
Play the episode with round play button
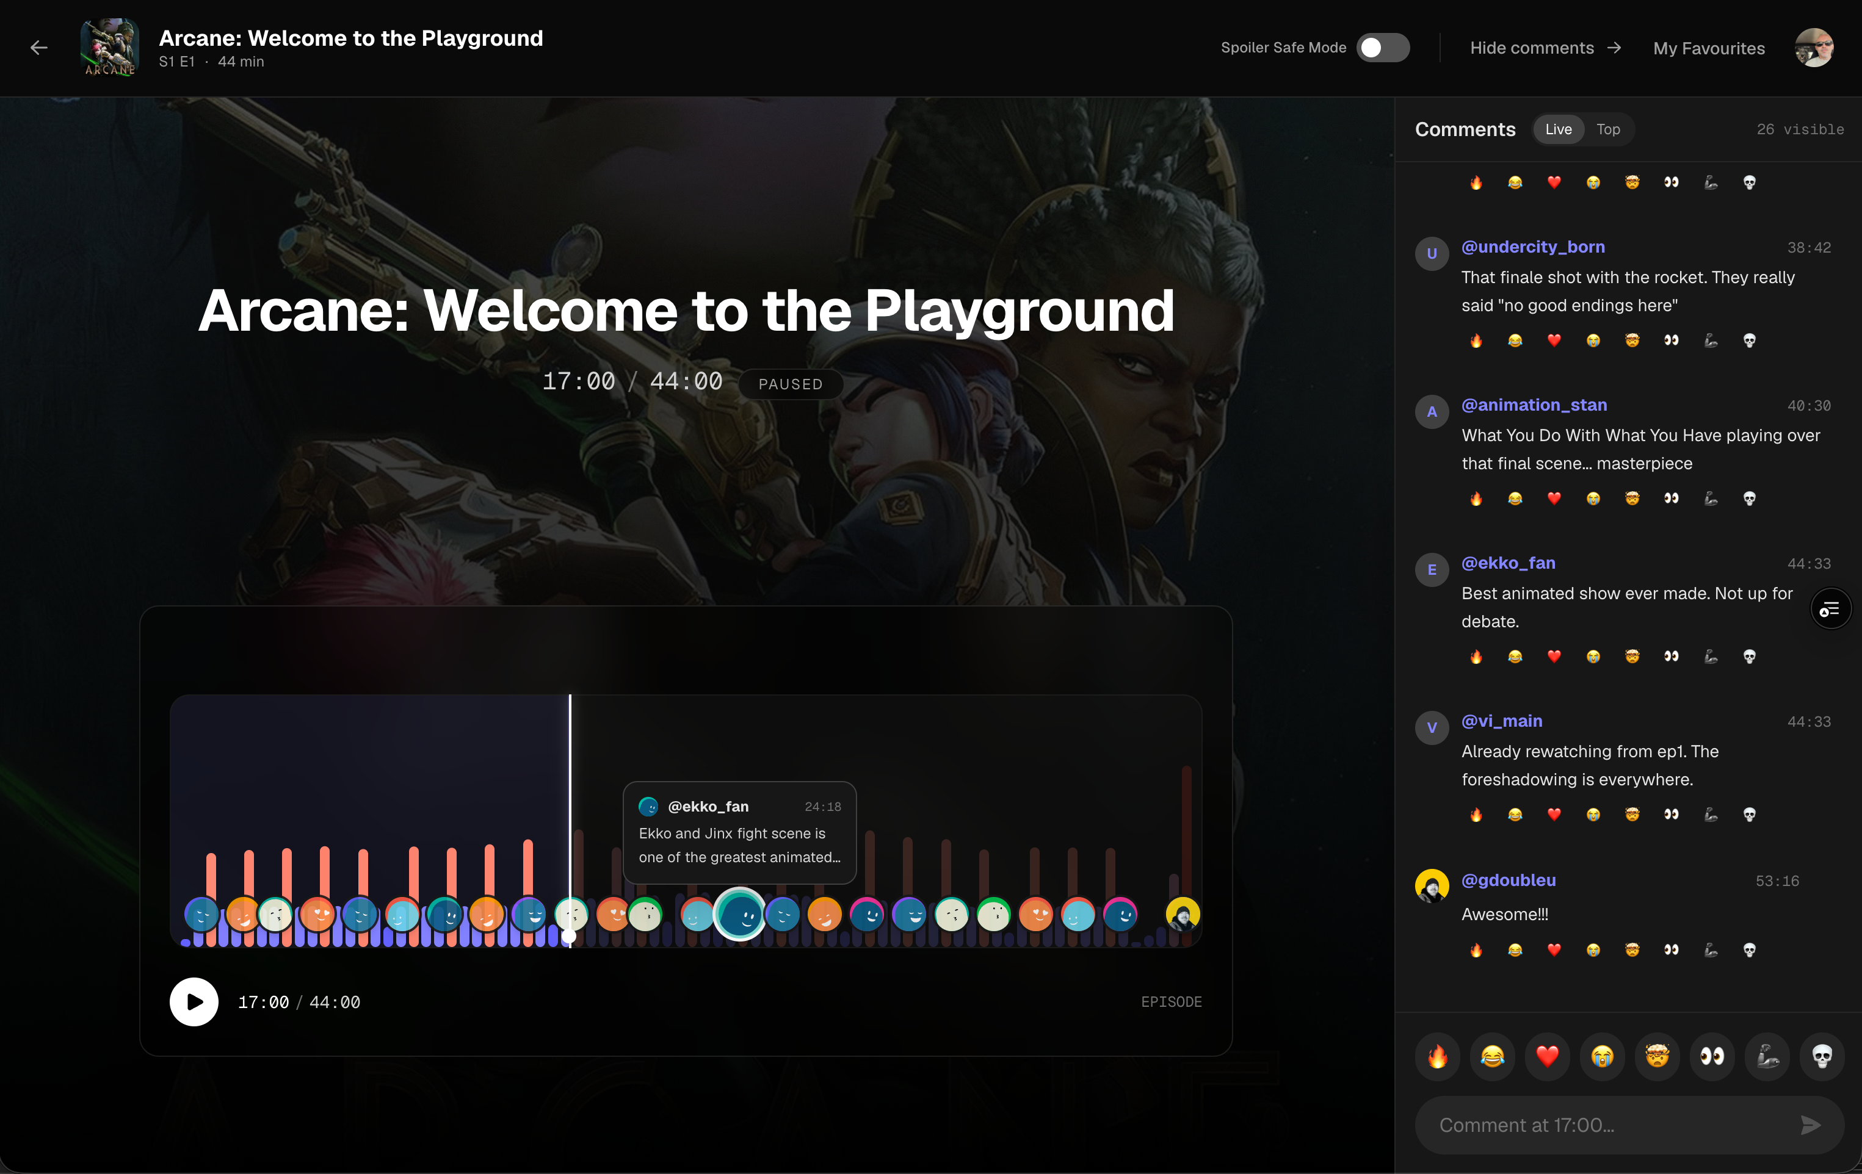[x=194, y=1002]
